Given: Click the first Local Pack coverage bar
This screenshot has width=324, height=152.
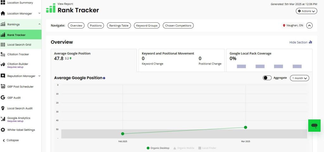Looking at the screenshot, I should [241, 66].
